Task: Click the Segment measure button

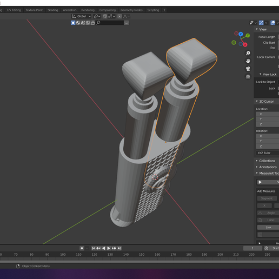Action: click(267, 198)
